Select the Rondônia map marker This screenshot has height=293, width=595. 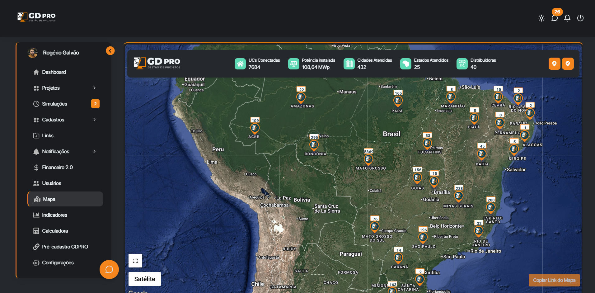click(x=314, y=145)
